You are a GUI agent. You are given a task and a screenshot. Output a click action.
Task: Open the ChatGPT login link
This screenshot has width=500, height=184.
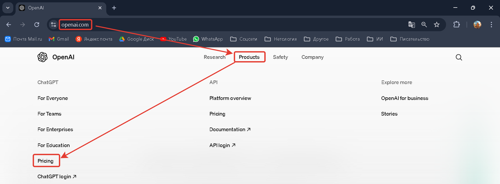[57, 177]
